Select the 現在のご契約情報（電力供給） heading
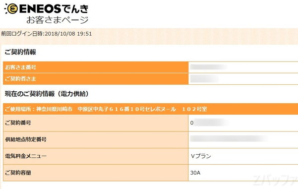298x189 pixels. pos(47,94)
